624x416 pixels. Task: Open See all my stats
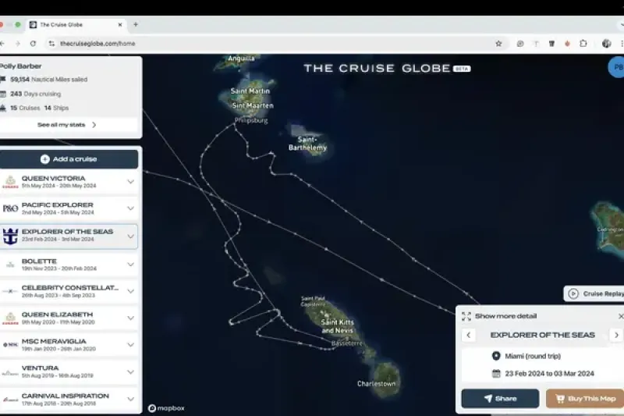[67, 125]
